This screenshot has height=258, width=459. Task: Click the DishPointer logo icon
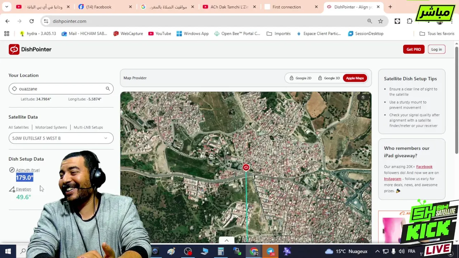[14, 49]
